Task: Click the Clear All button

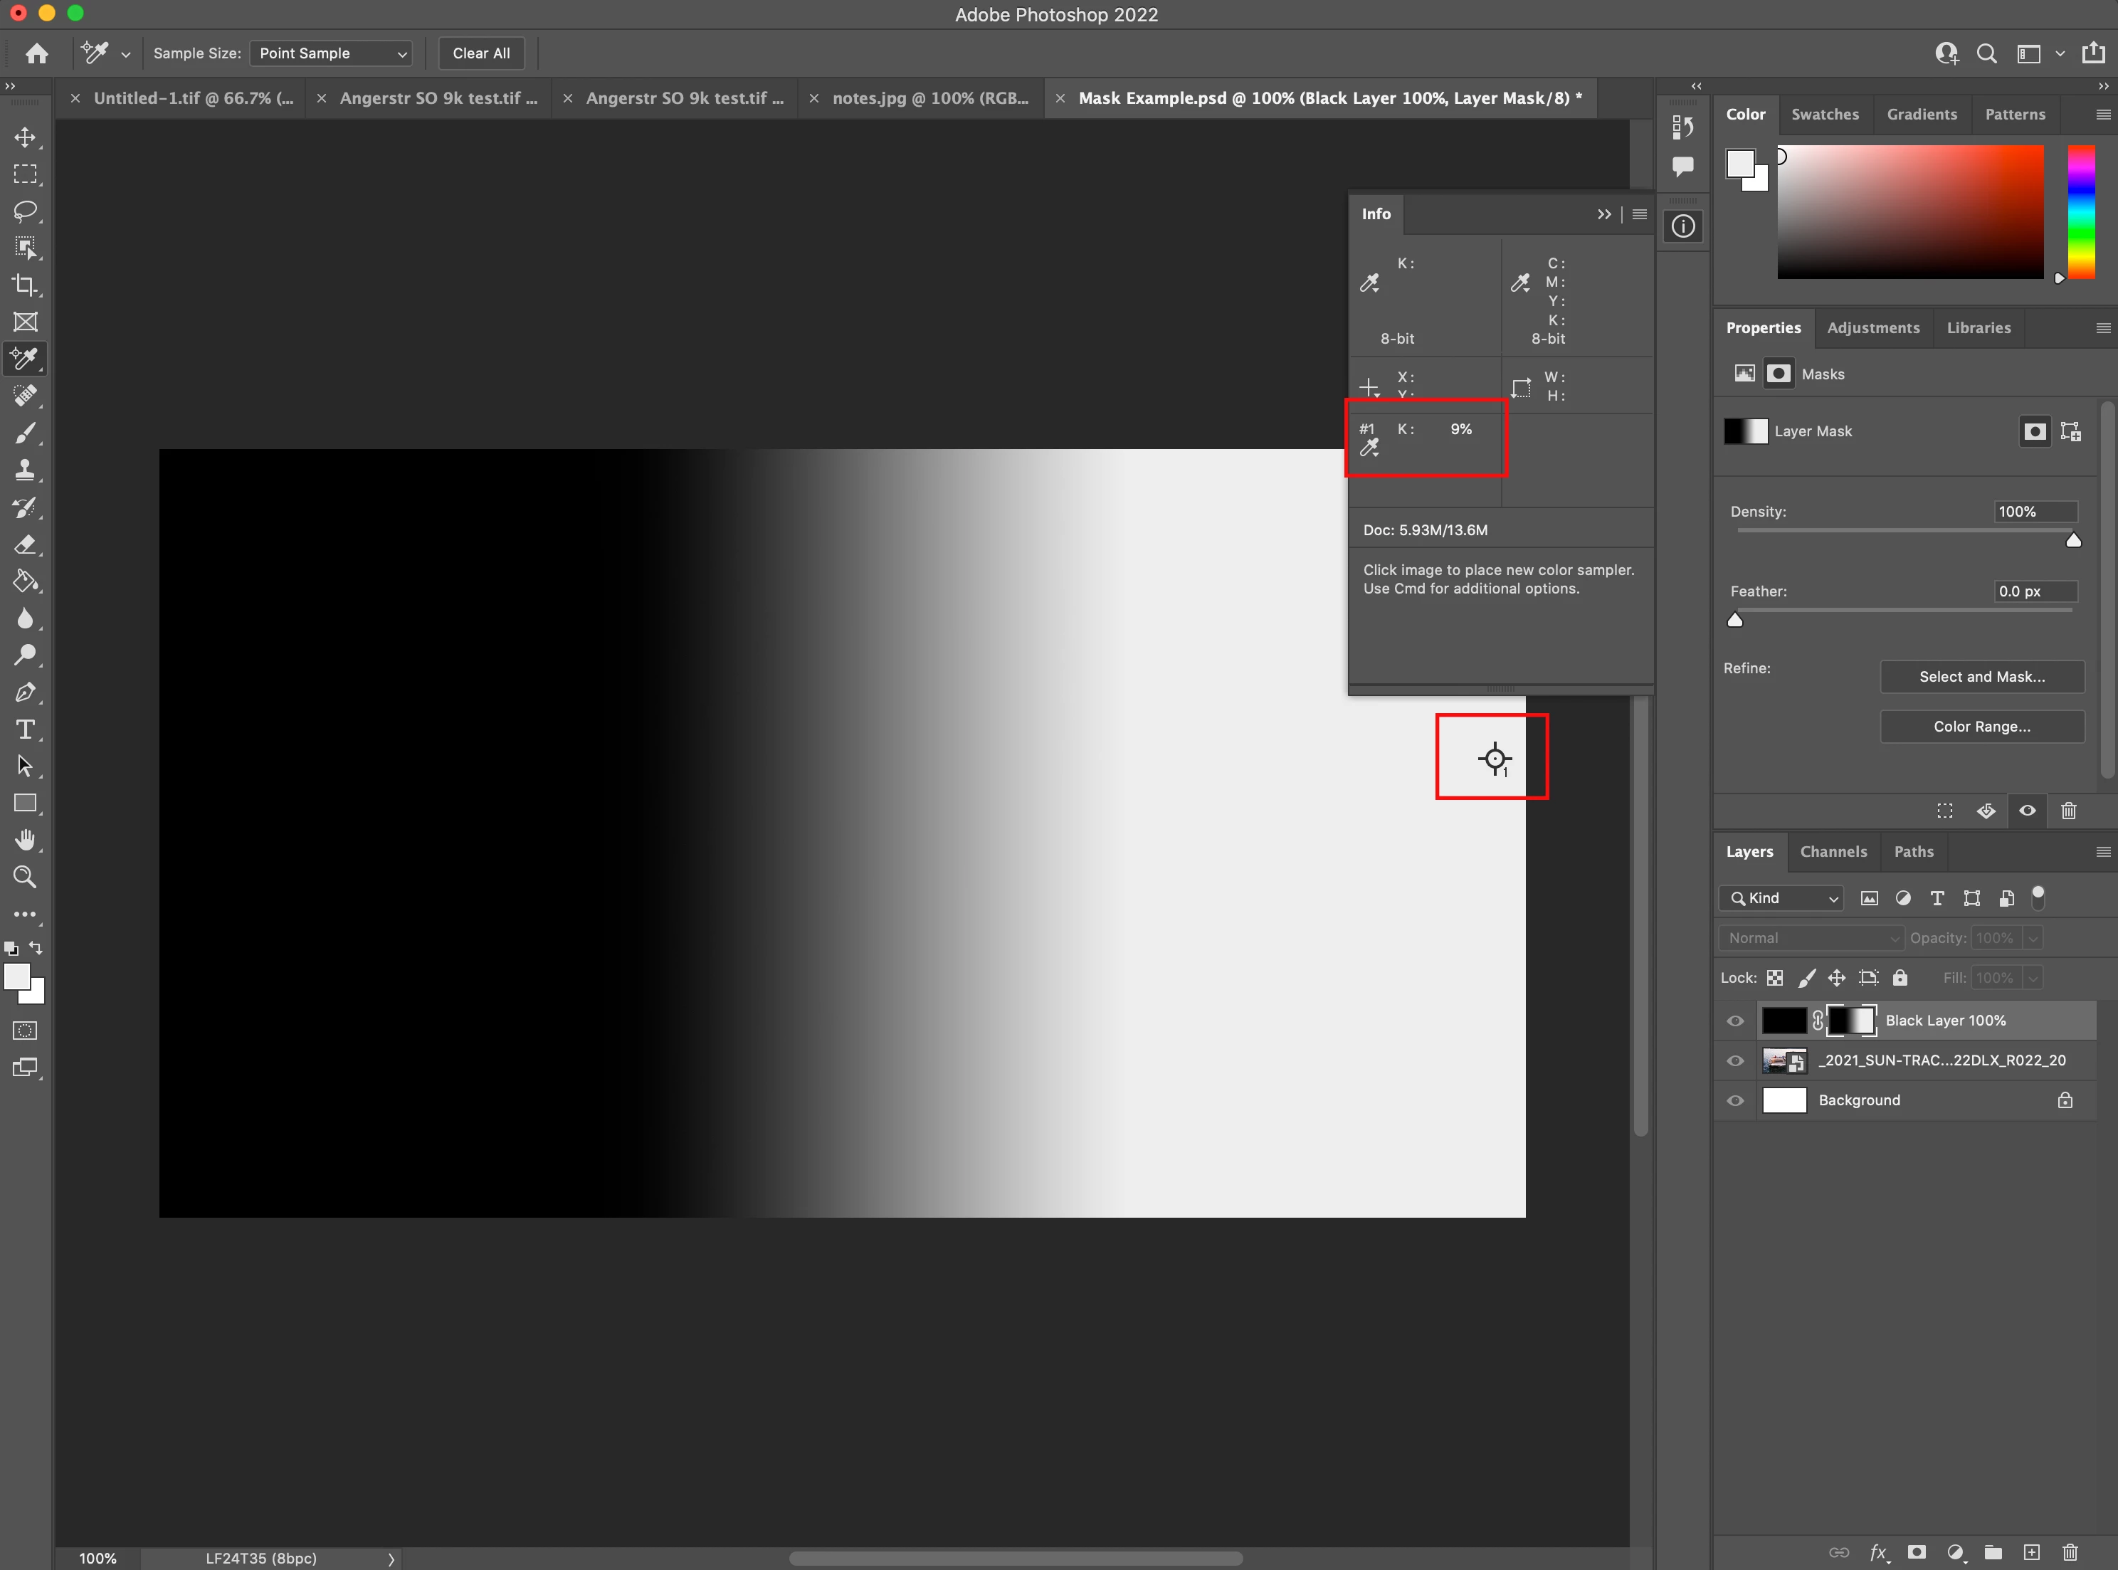Action: click(481, 53)
